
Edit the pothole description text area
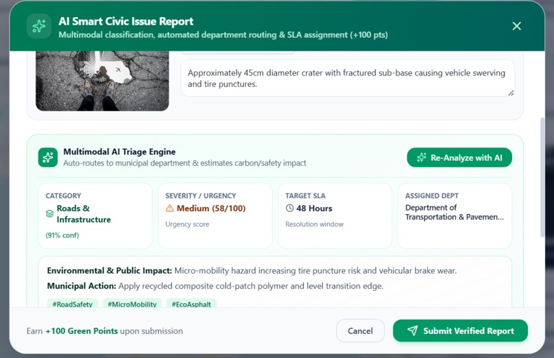click(x=347, y=78)
